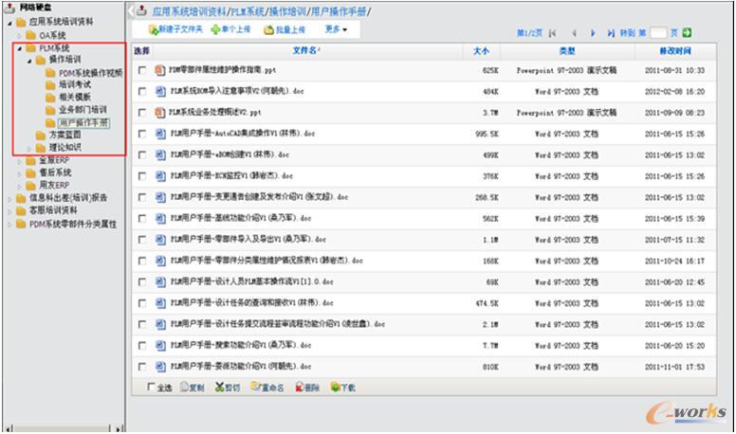Click the collapse panel arrow left of breadcrumb
736x434 pixels.
[131, 10]
